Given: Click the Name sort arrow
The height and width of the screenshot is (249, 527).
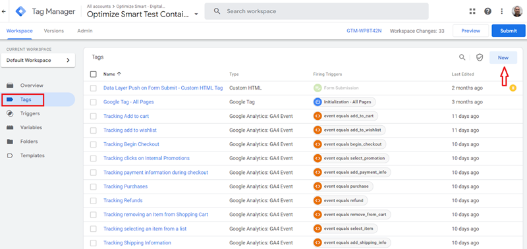Looking at the screenshot, I should click(x=119, y=74).
